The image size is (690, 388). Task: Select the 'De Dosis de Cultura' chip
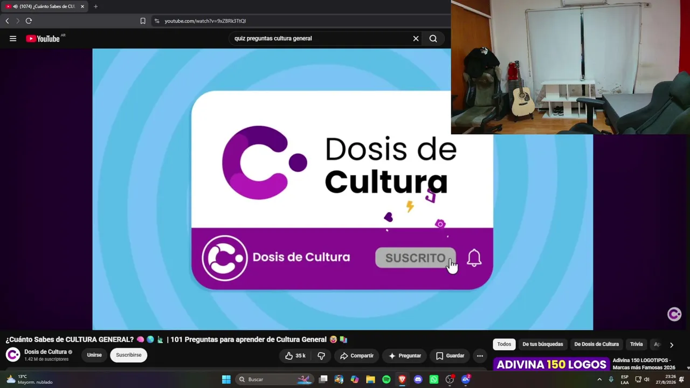click(596, 344)
